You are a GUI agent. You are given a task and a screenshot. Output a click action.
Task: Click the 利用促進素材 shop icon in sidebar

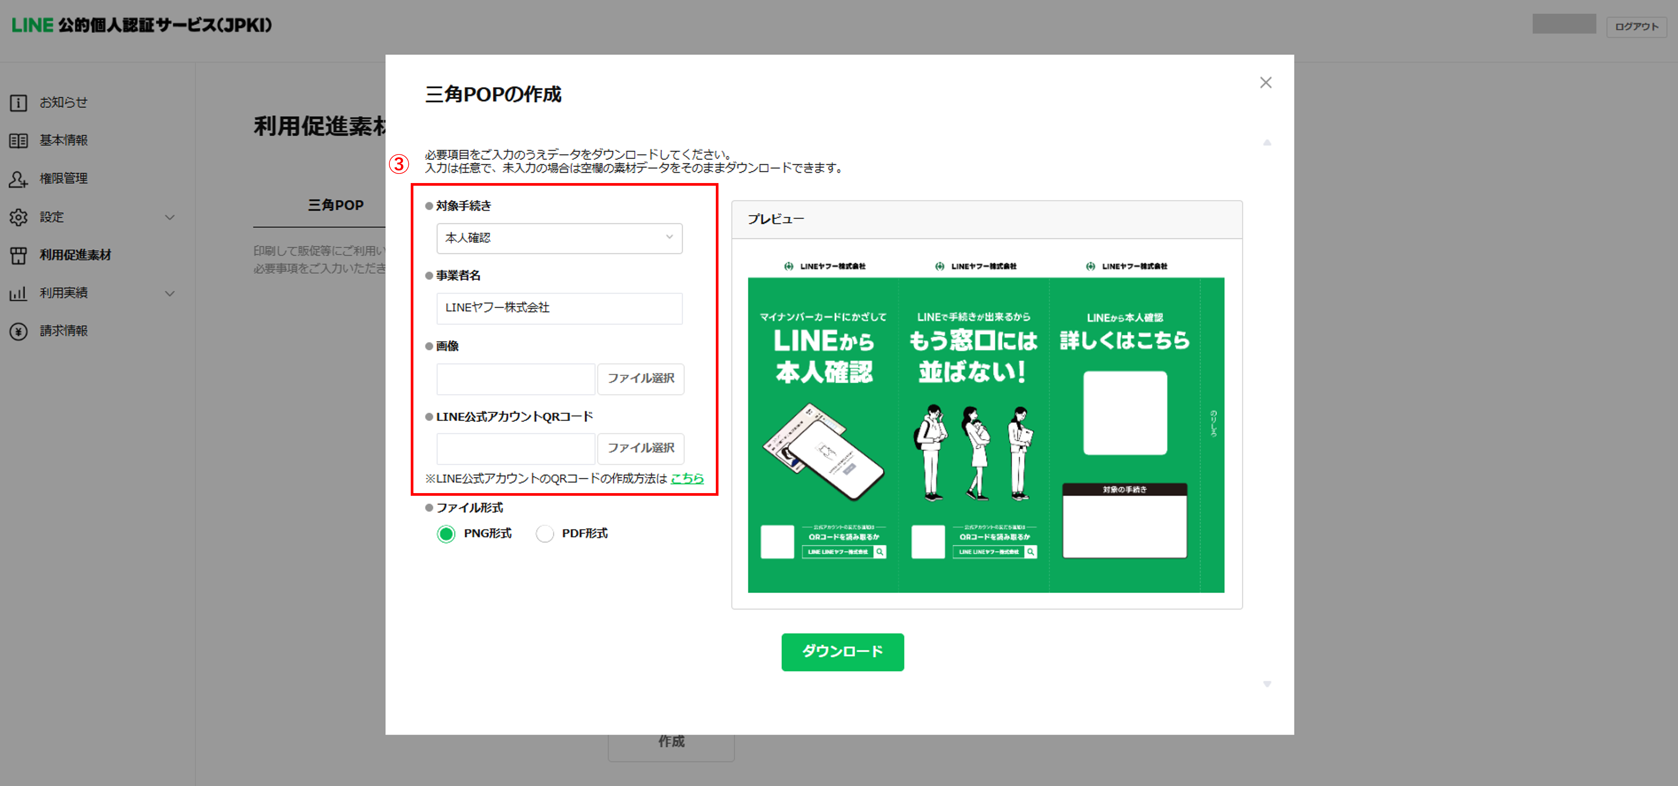pos(18,255)
